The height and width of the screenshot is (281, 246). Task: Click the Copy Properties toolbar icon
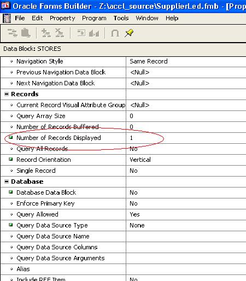pyautogui.click(x=13, y=33)
